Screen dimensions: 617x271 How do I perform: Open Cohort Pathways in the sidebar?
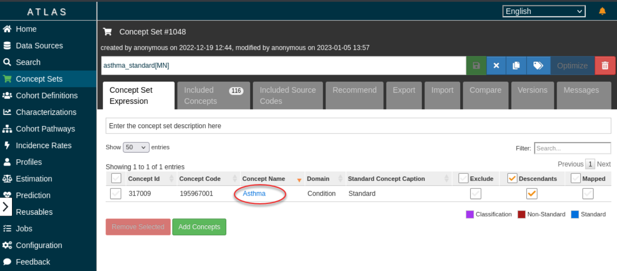[45, 129]
